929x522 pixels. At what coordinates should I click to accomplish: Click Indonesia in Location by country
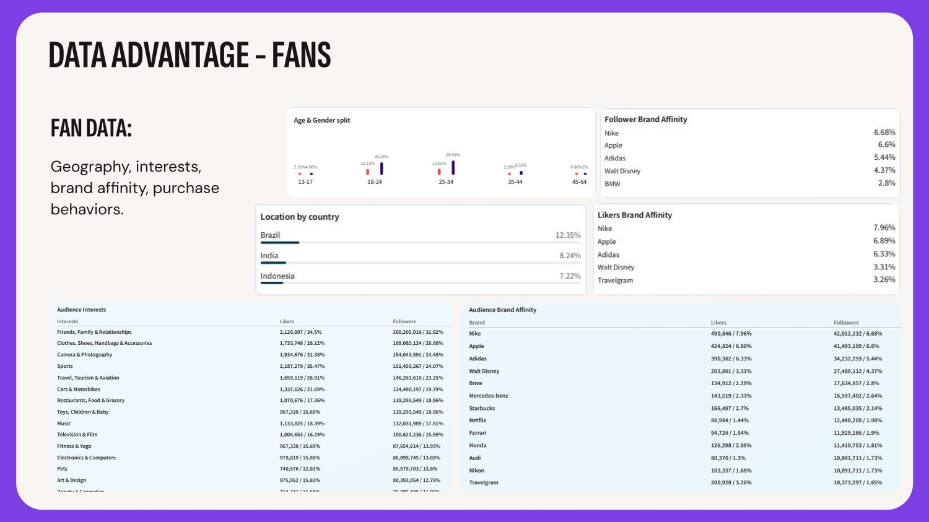(x=277, y=276)
